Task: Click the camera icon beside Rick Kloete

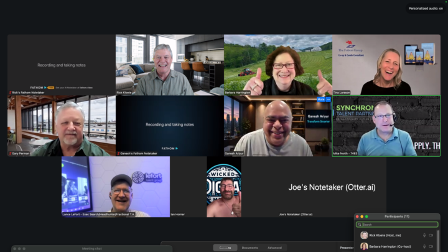Action: (x=431, y=235)
